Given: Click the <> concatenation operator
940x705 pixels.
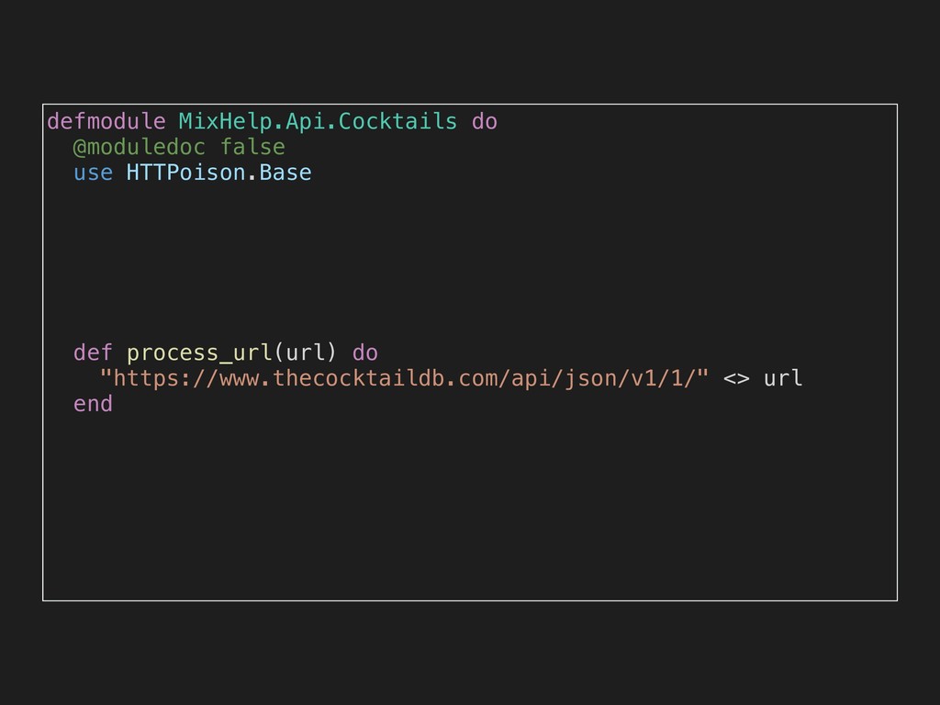Looking at the screenshot, I should pos(736,379).
